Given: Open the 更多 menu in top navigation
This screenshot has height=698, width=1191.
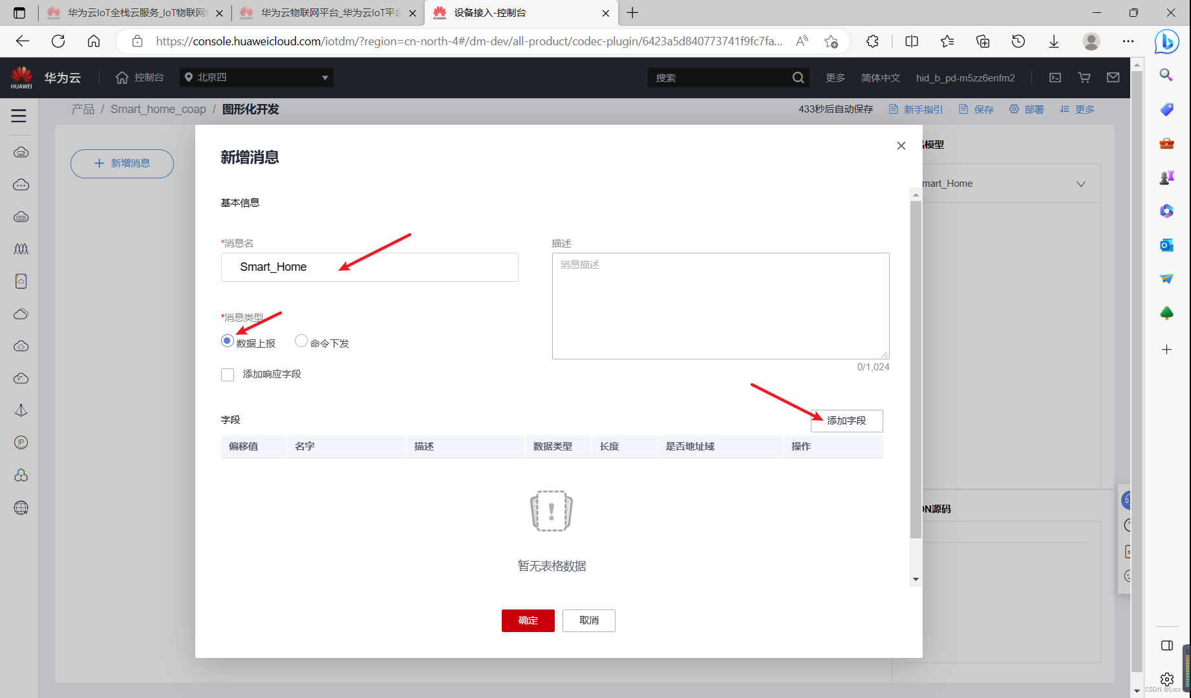Looking at the screenshot, I should click(x=835, y=78).
